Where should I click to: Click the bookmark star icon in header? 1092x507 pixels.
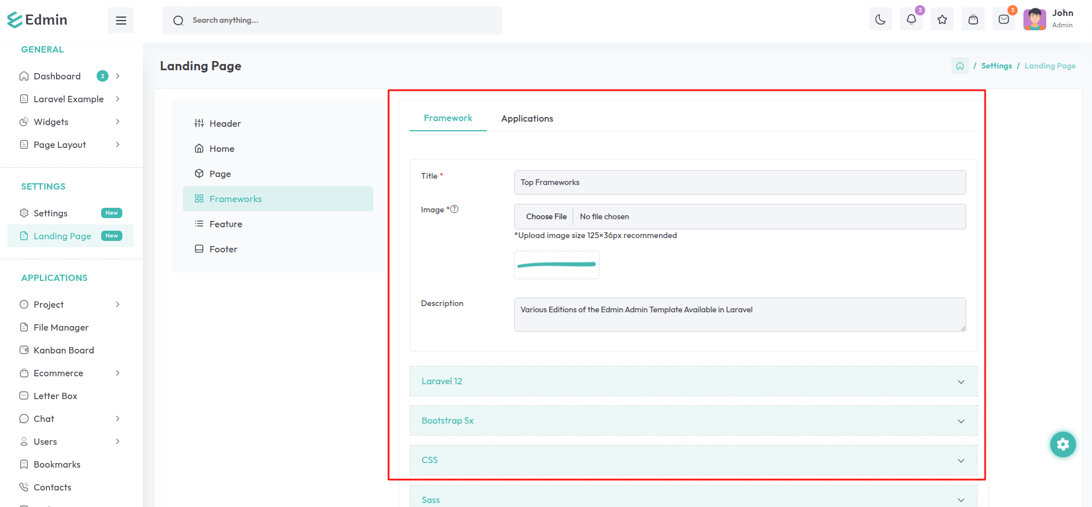[x=942, y=20]
